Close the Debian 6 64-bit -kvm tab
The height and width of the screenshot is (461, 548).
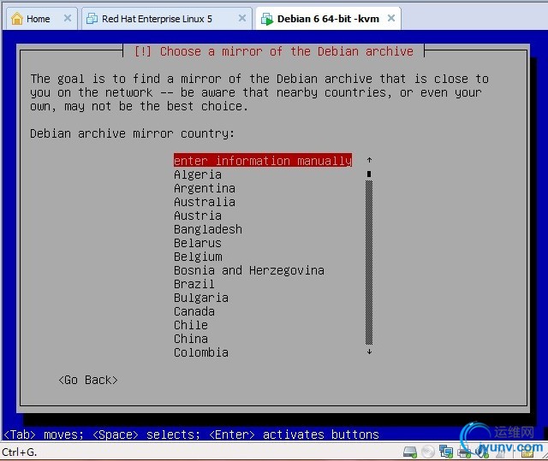click(391, 18)
